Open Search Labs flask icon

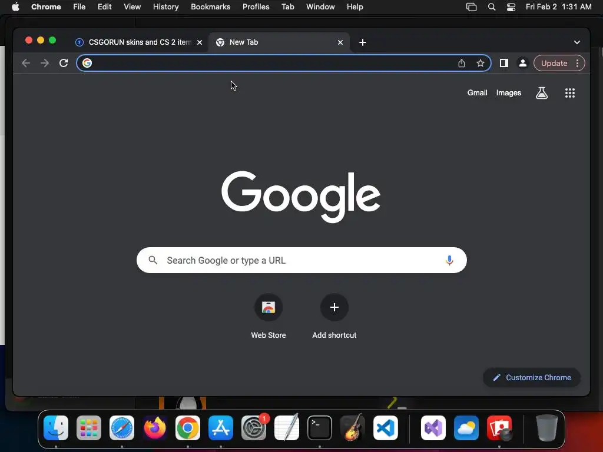[542, 92]
